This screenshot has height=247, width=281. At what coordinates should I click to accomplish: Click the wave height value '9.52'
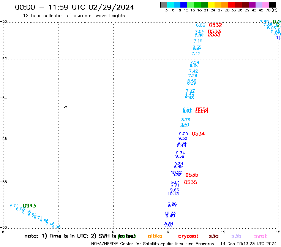coord(183,138)
